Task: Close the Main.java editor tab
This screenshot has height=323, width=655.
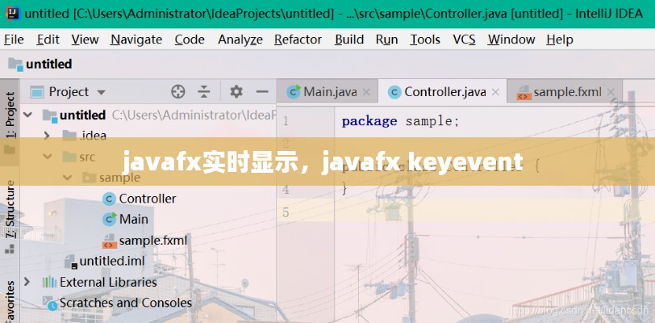Action: point(369,92)
